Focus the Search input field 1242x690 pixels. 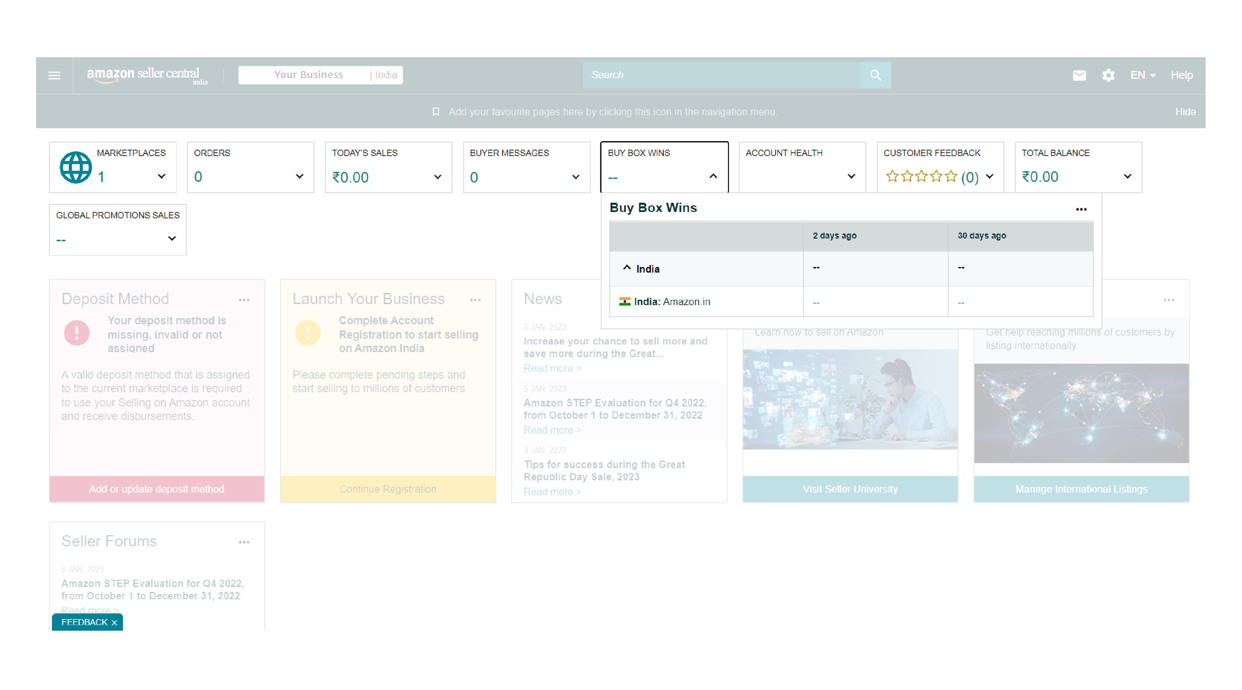click(721, 75)
